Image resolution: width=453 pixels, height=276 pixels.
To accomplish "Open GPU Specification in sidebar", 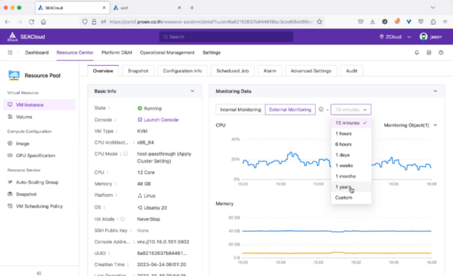I will (40, 156).
